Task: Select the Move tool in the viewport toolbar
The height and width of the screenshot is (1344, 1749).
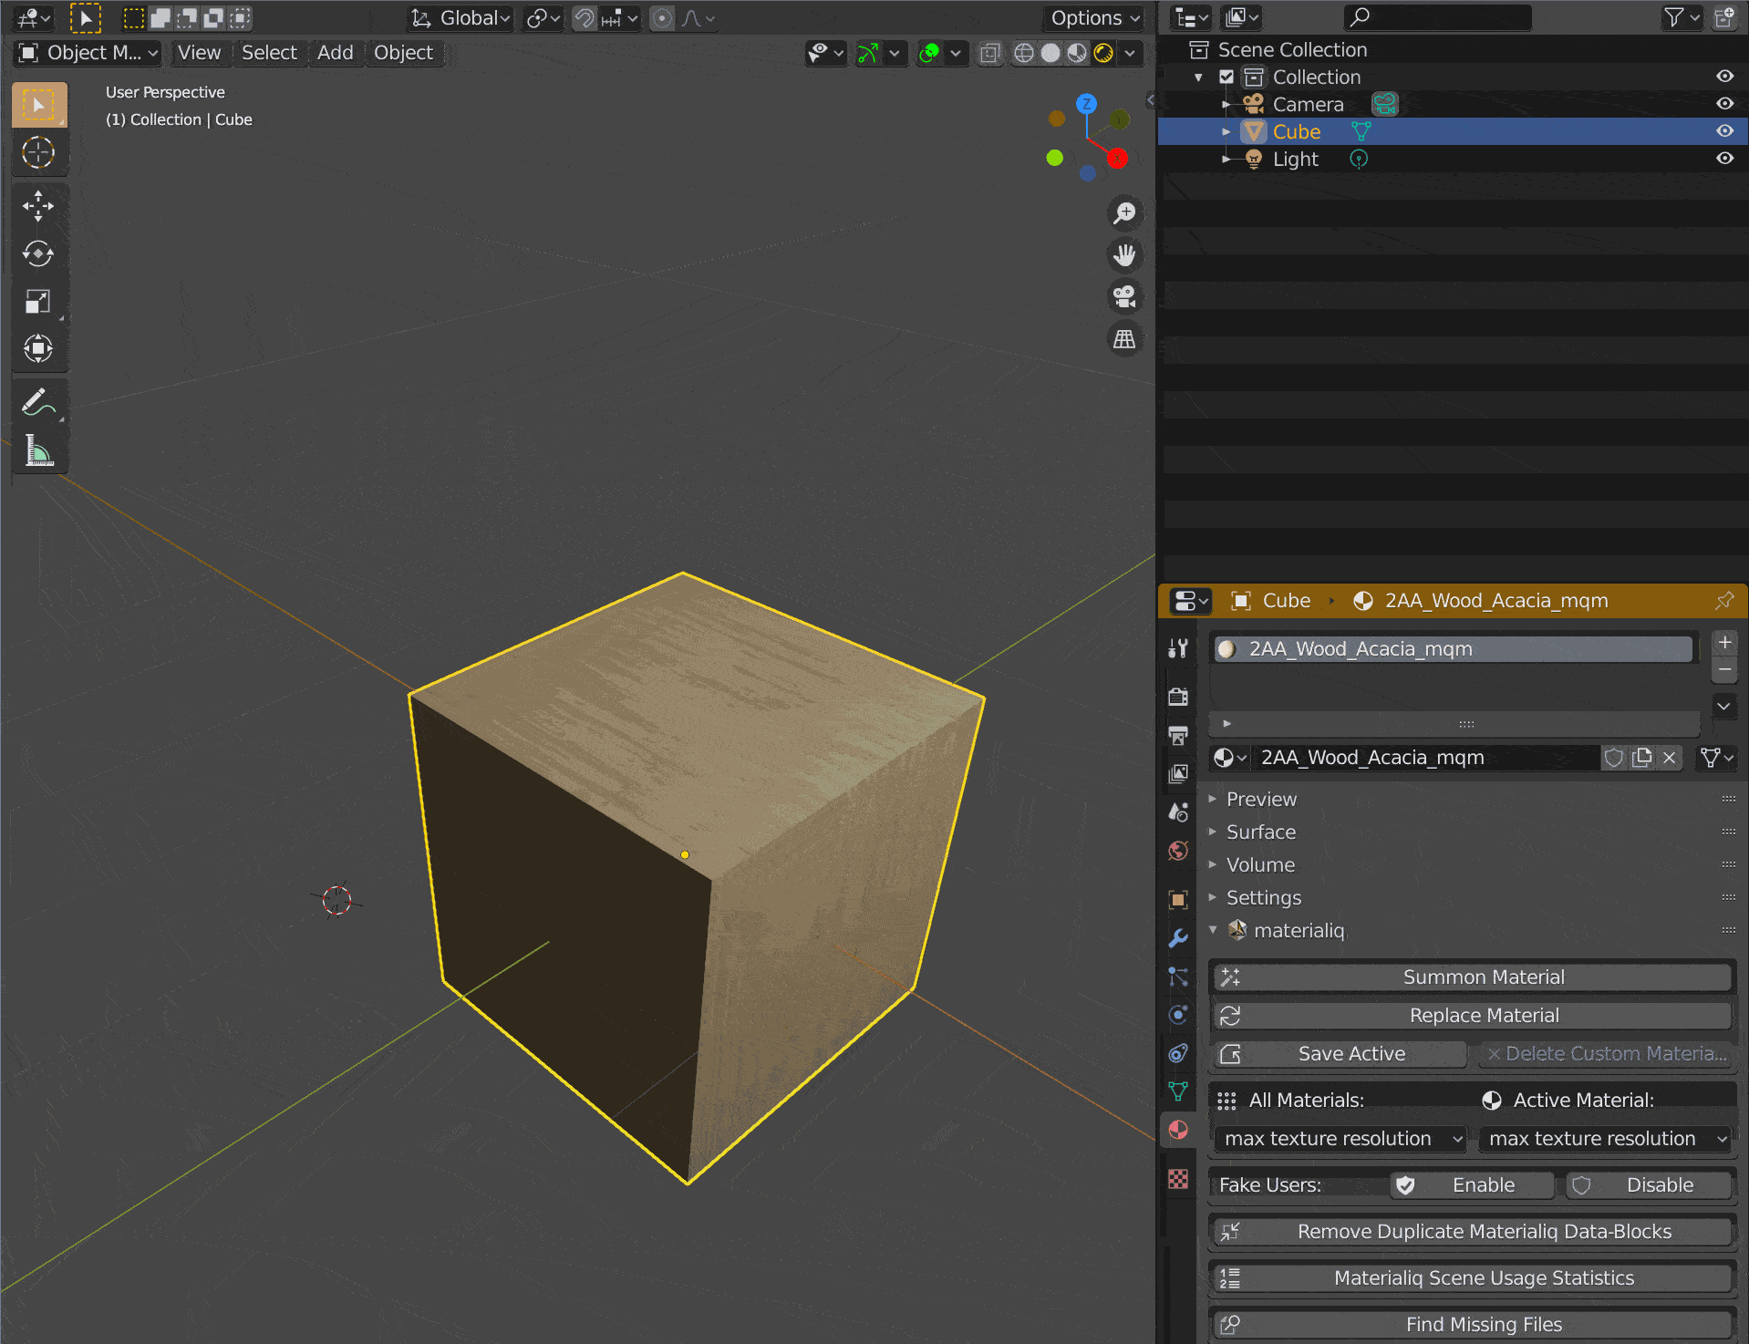Action: [38, 206]
